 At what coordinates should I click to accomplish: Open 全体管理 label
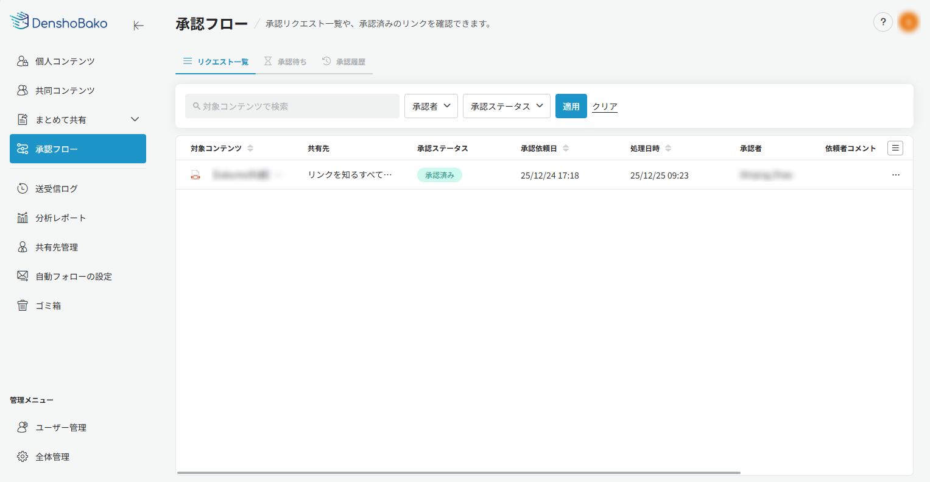[52, 456]
